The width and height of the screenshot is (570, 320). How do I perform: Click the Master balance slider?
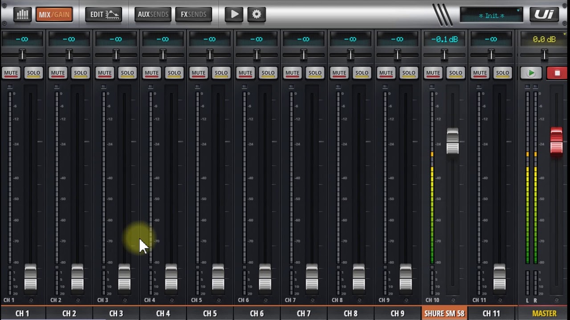(x=544, y=55)
